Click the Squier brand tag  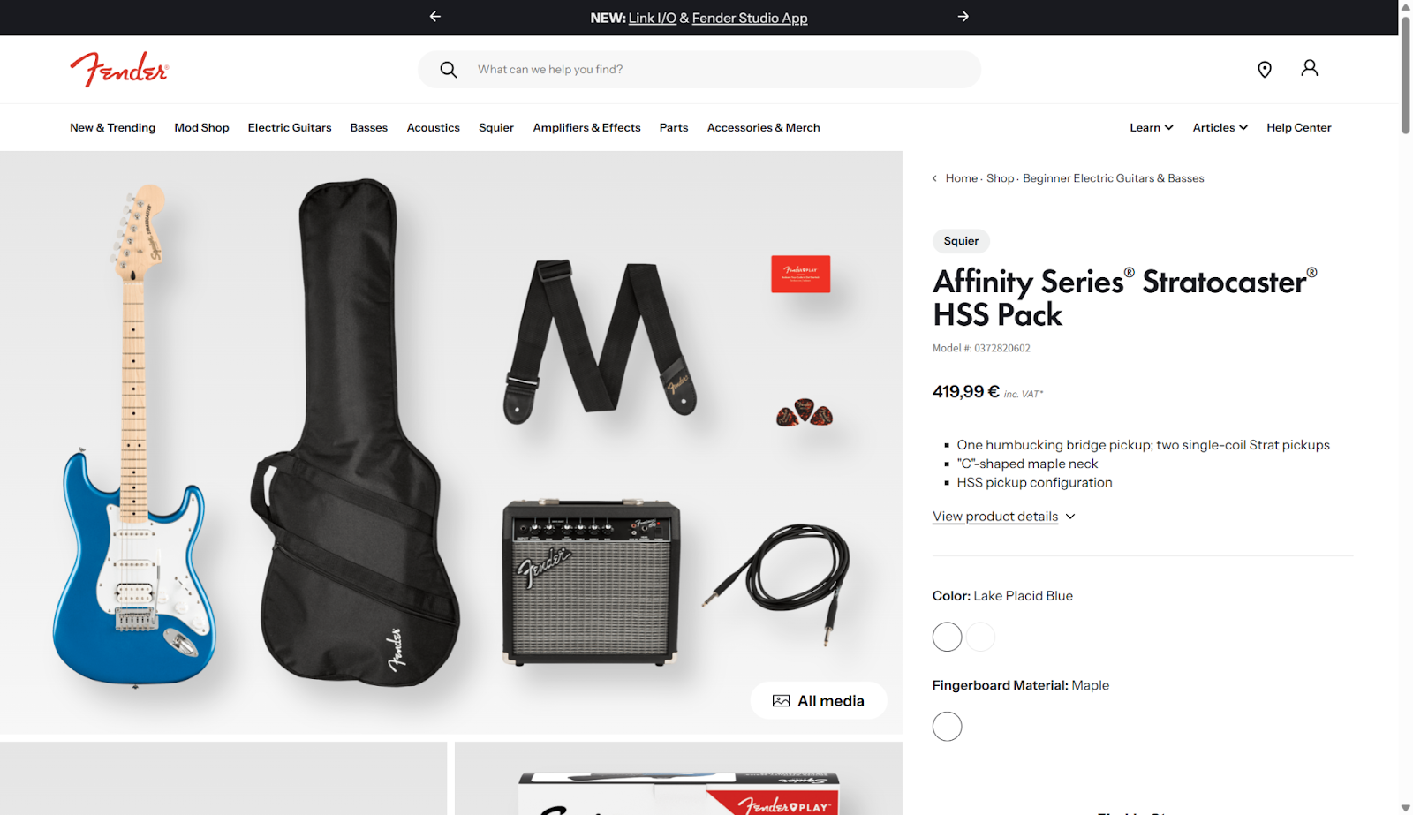[x=961, y=241]
